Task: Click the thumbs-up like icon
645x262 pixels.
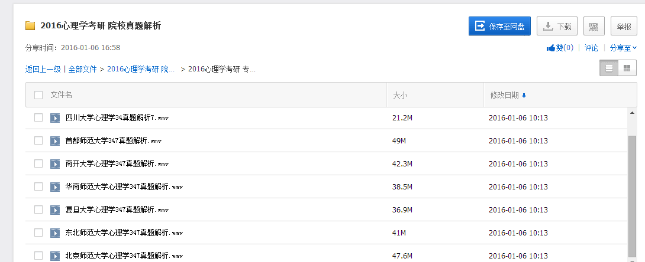Action: coord(550,48)
